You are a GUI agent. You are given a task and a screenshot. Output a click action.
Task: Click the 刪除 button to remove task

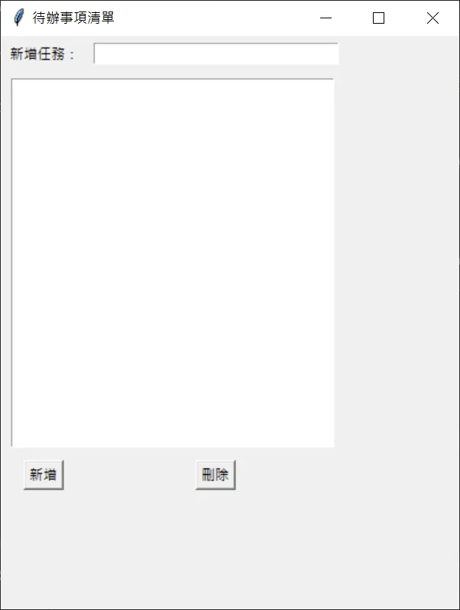tap(215, 475)
